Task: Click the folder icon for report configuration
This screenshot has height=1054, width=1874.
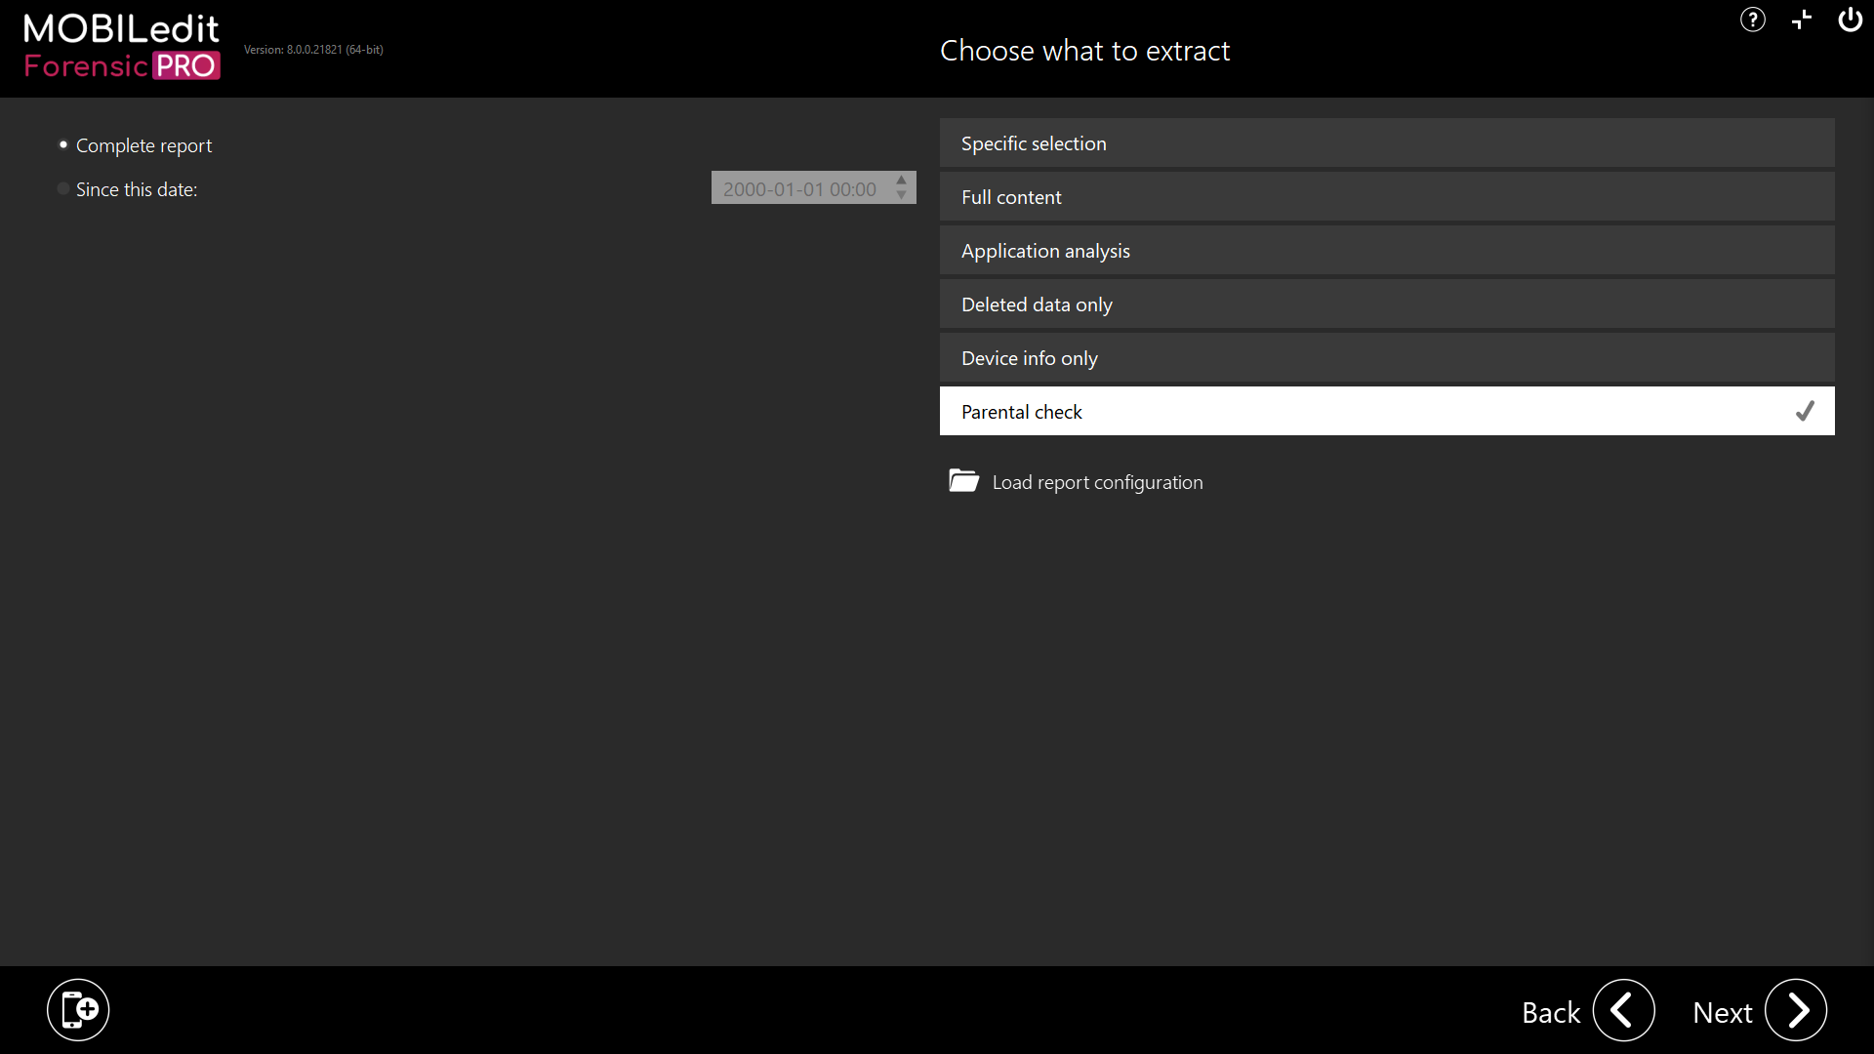Action: point(963,481)
